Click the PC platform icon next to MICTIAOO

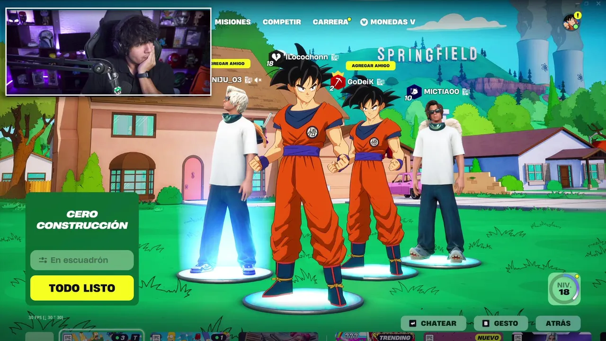click(x=466, y=92)
